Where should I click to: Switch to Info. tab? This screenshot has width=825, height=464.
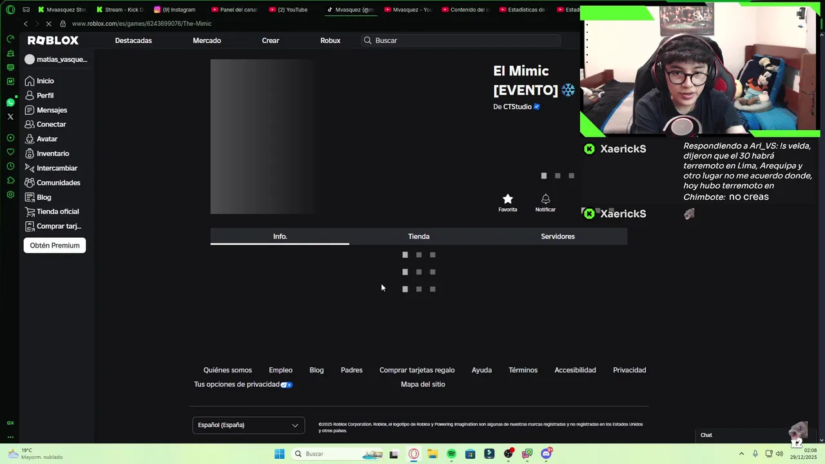pos(280,237)
